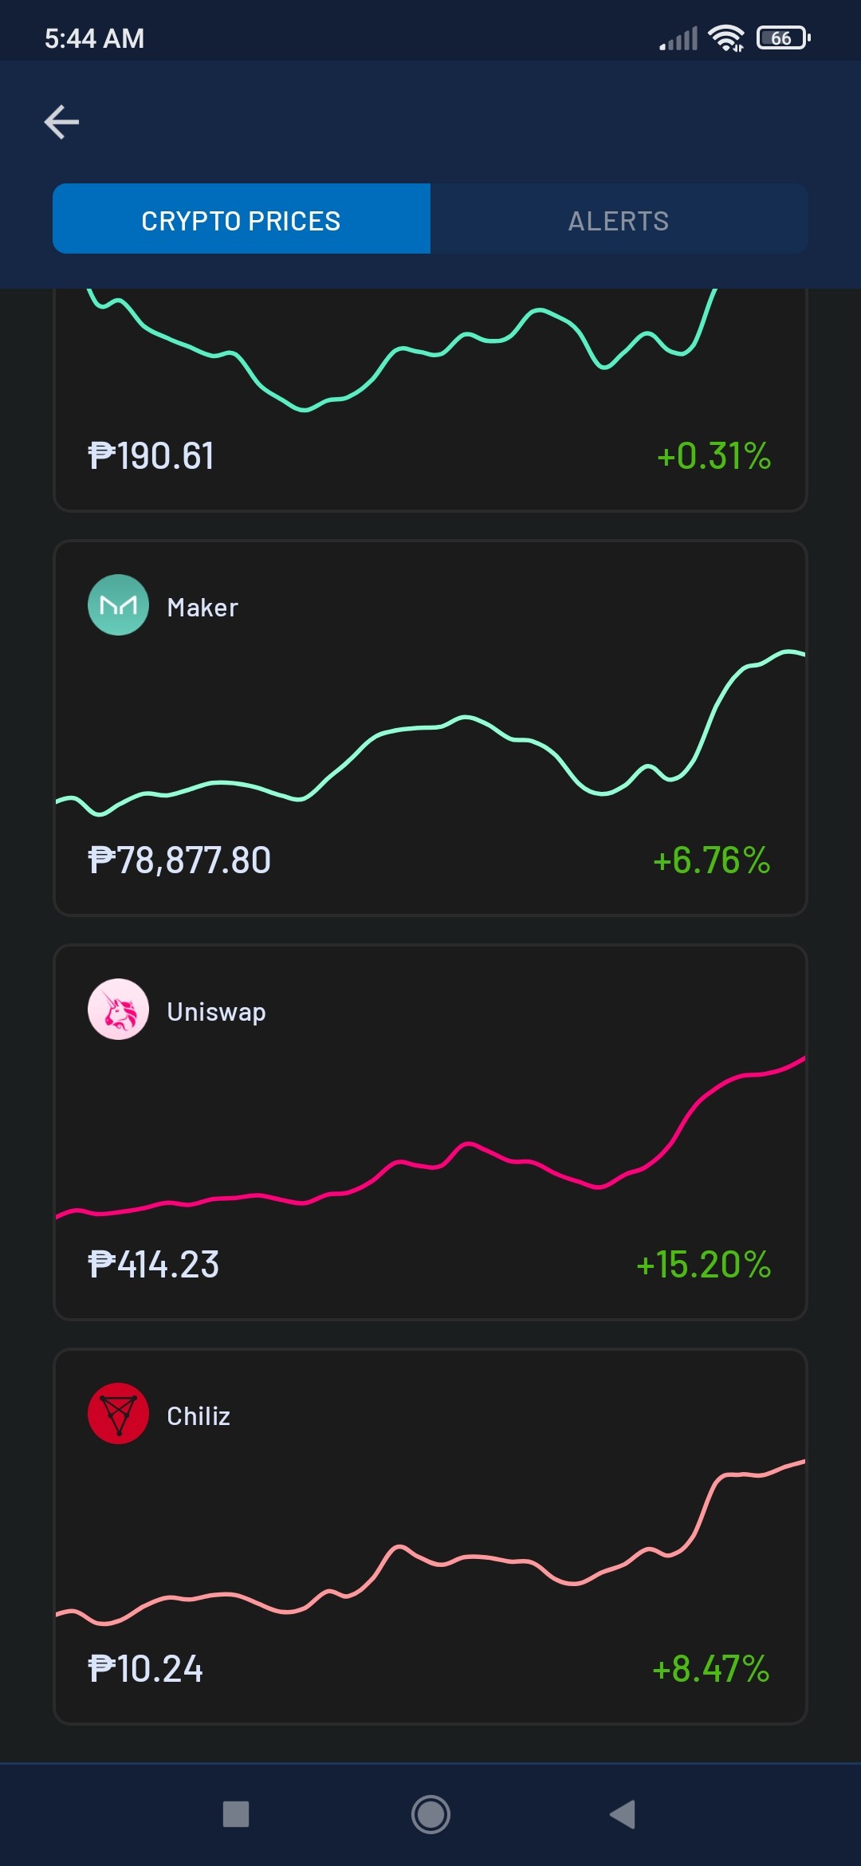The height and width of the screenshot is (1866, 861).
Task: Tap Android back triangle button
Action: pyautogui.click(x=623, y=1814)
